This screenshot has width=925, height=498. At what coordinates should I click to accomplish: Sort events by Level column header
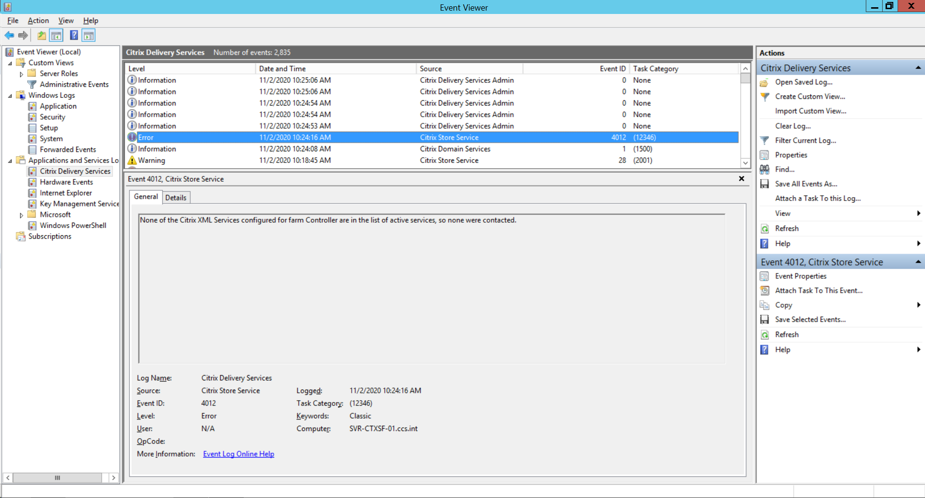(190, 69)
